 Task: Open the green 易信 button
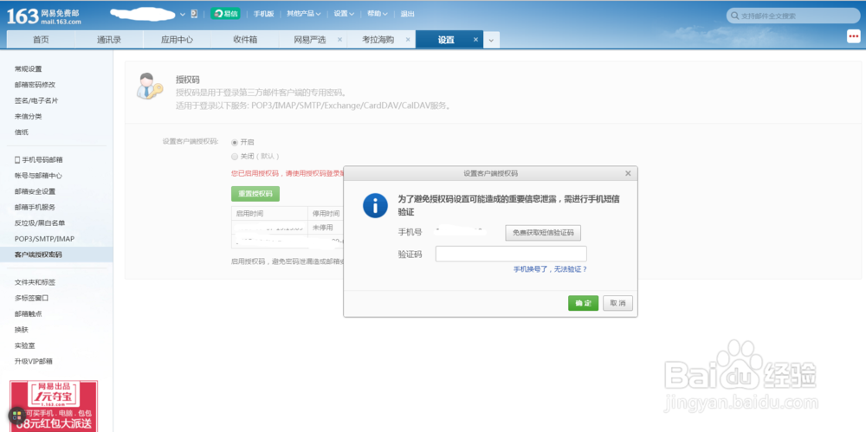click(225, 14)
